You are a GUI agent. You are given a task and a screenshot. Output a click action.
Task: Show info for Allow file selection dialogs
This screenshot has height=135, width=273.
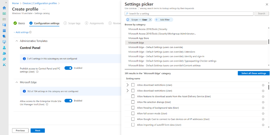pyautogui.click(x=263, y=102)
